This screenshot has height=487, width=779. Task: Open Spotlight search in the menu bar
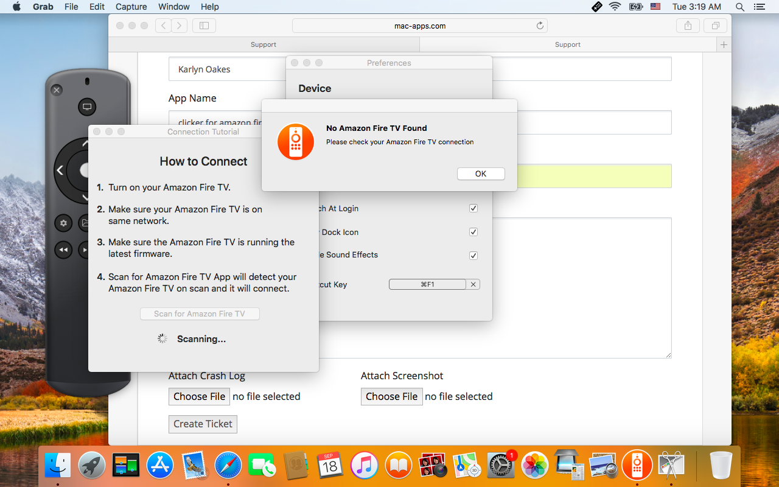pyautogui.click(x=740, y=7)
